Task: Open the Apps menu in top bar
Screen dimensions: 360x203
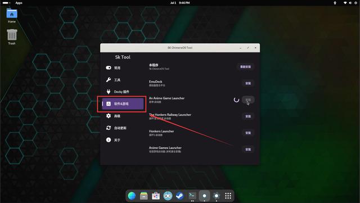Action: coord(19,3)
